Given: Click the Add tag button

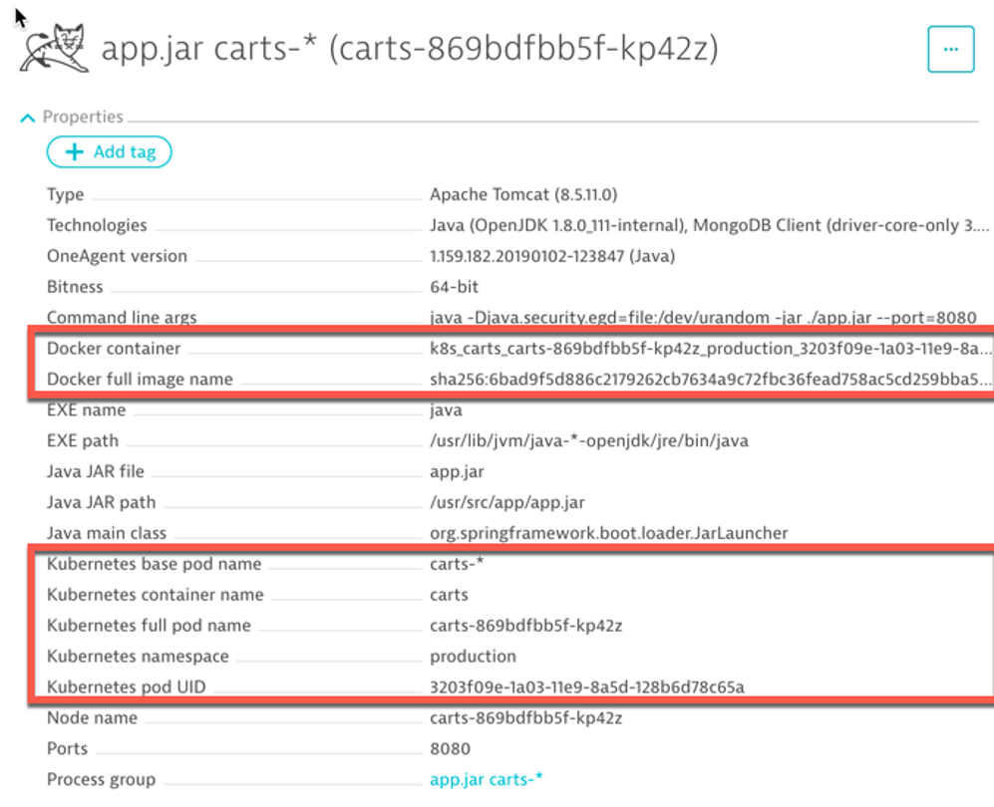Looking at the screenshot, I should pyautogui.click(x=109, y=152).
